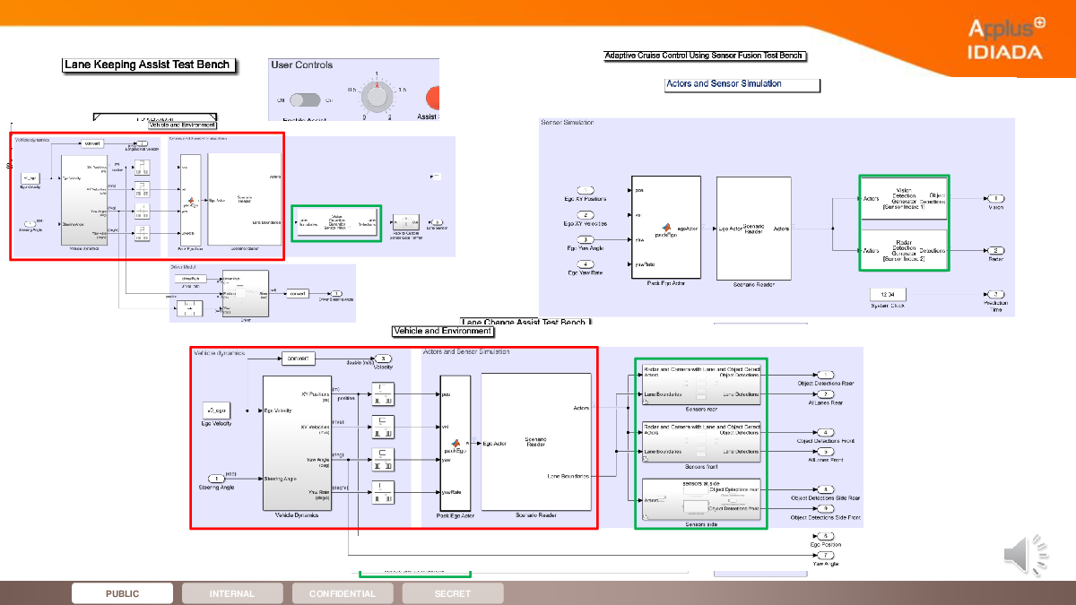Viewport: 1076px width, 605px height.
Task: Select the Ego XY Positions inport
Action: coord(586,190)
